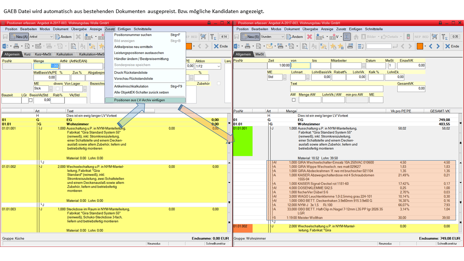Click the Datum input field in right window
This screenshot has height=261, width=464.
[376, 66]
